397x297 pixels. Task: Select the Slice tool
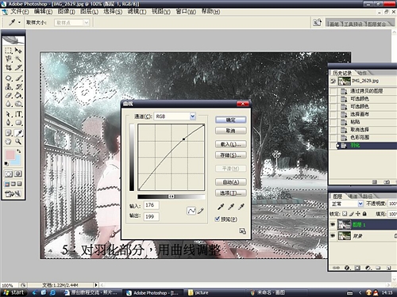18,67
